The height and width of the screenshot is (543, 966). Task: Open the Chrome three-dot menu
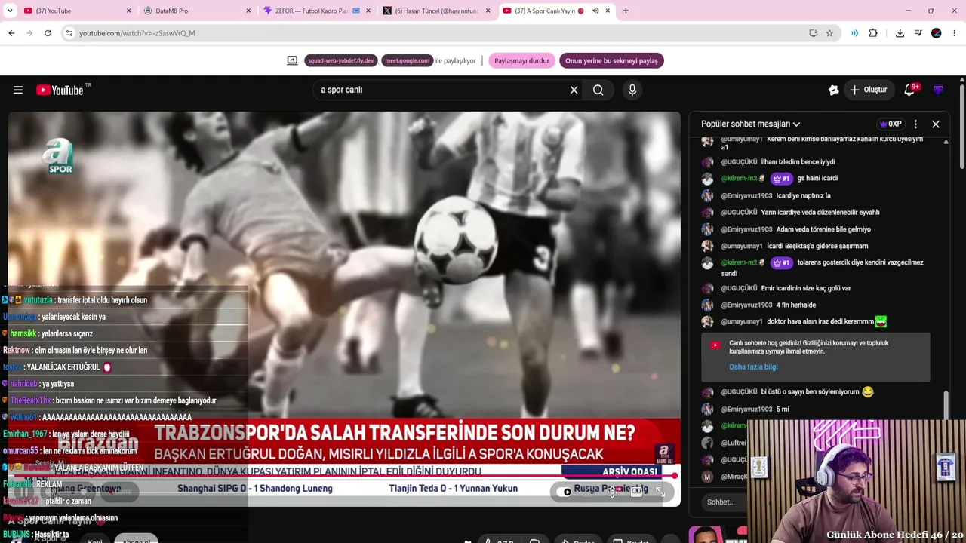[955, 33]
